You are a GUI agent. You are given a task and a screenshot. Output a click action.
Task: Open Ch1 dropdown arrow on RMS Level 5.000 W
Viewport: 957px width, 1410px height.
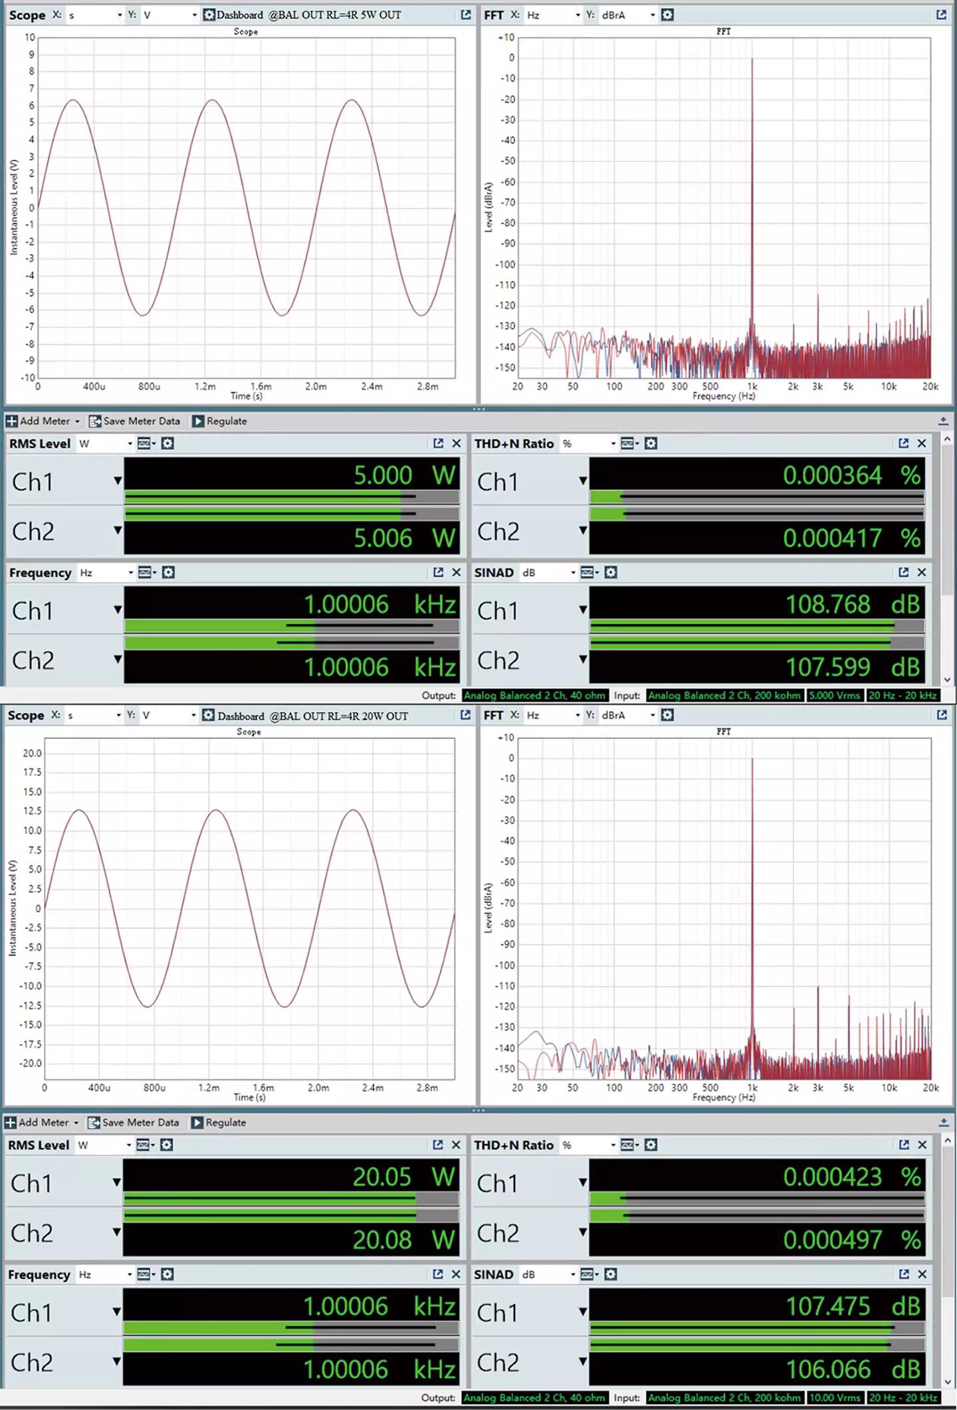pyautogui.click(x=118, y=480)
